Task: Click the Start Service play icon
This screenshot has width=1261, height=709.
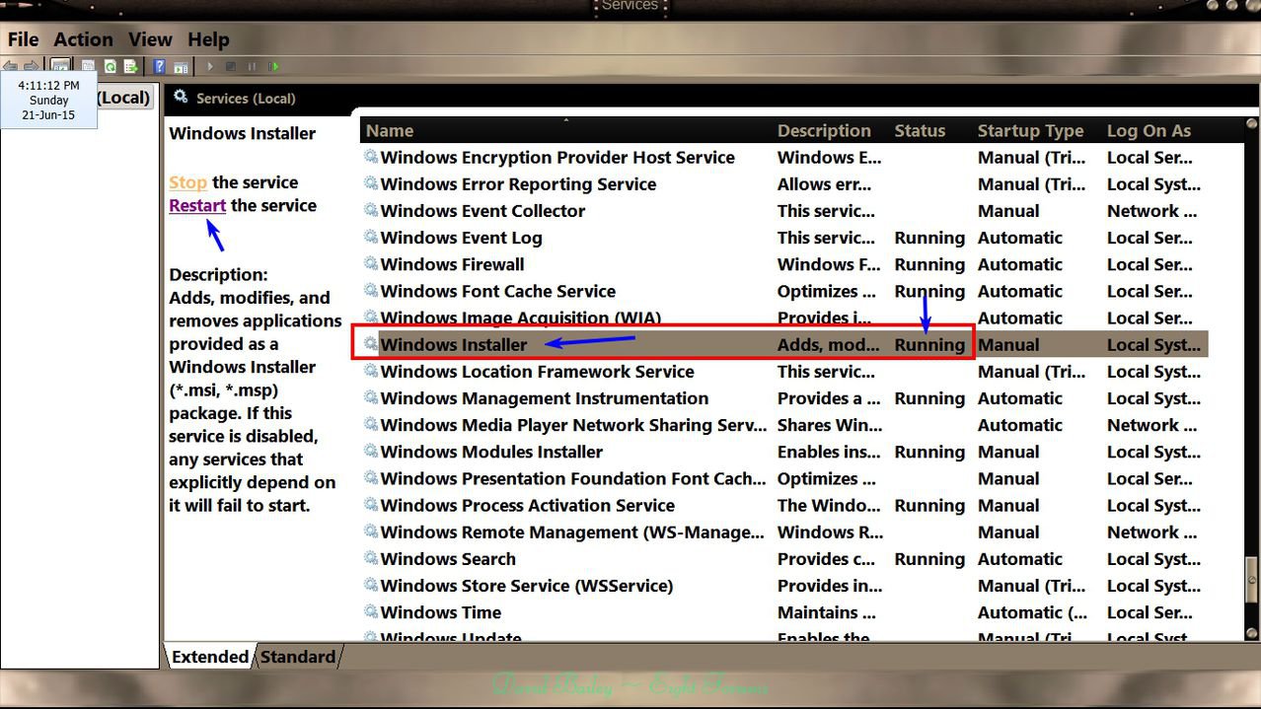Action: pyautogui.click(x=209, y=66)
